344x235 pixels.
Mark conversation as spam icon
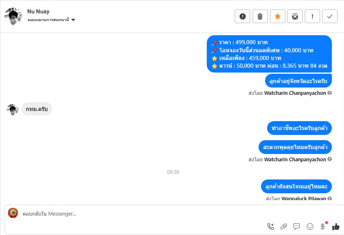click(x=242, y=16)
